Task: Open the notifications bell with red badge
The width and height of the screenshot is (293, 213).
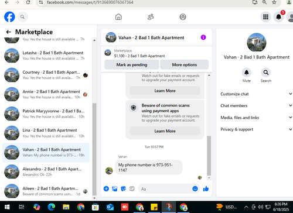Action: (278, 17)
